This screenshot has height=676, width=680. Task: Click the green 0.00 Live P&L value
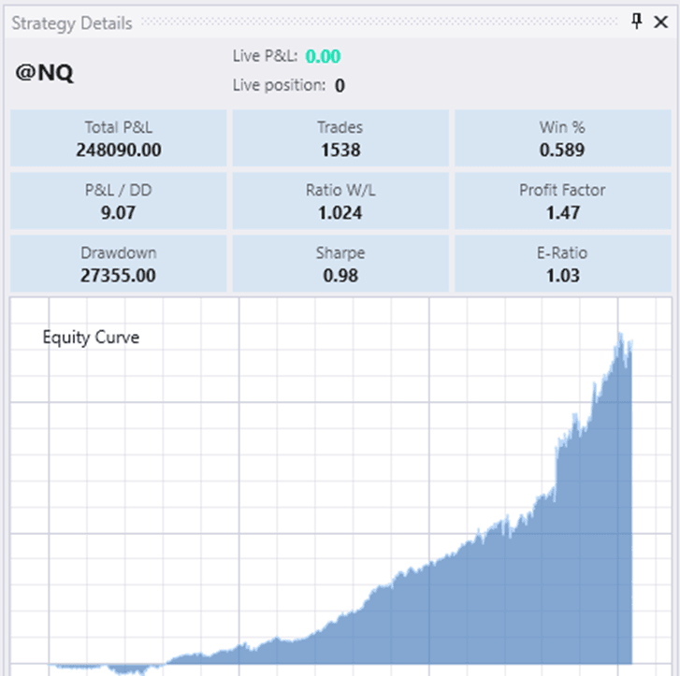coord(323,57)
